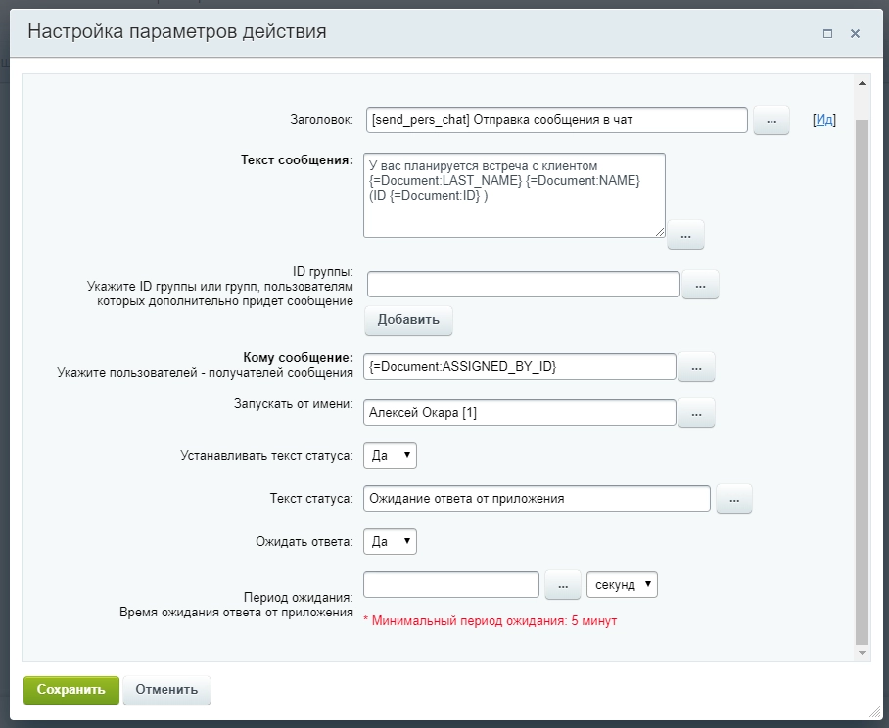Focus the Период ожидания input field

pos(450,583)
